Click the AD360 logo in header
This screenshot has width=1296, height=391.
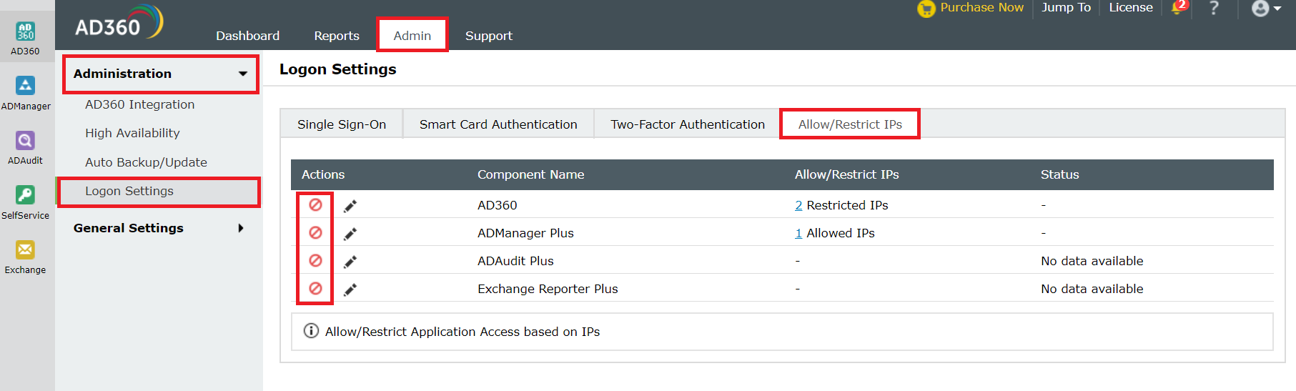pyautogui.click(x=119, y=24)
